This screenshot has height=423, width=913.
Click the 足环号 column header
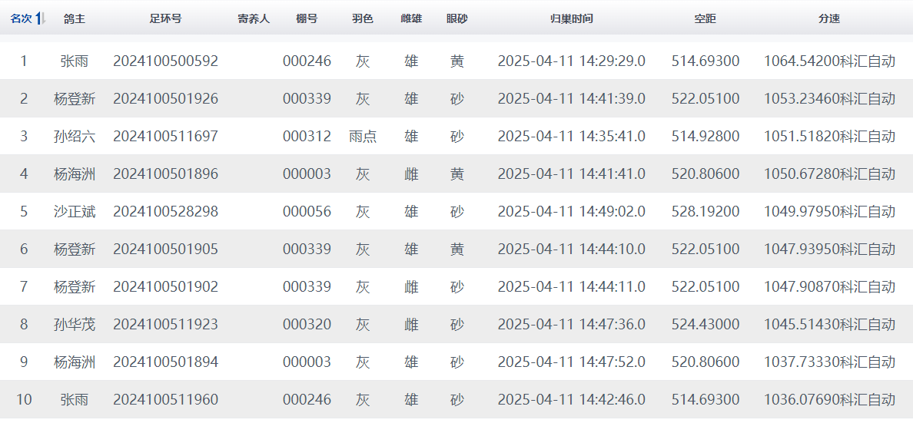click(165, 19)
